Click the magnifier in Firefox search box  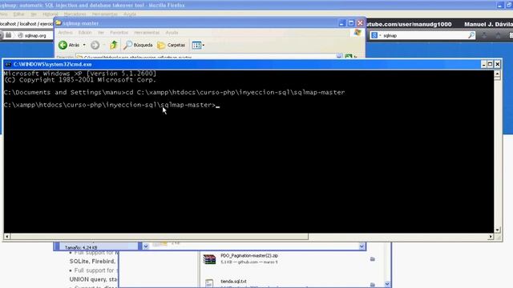(x=471, y=35)
